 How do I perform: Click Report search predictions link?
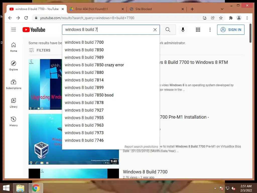point(141,147)
